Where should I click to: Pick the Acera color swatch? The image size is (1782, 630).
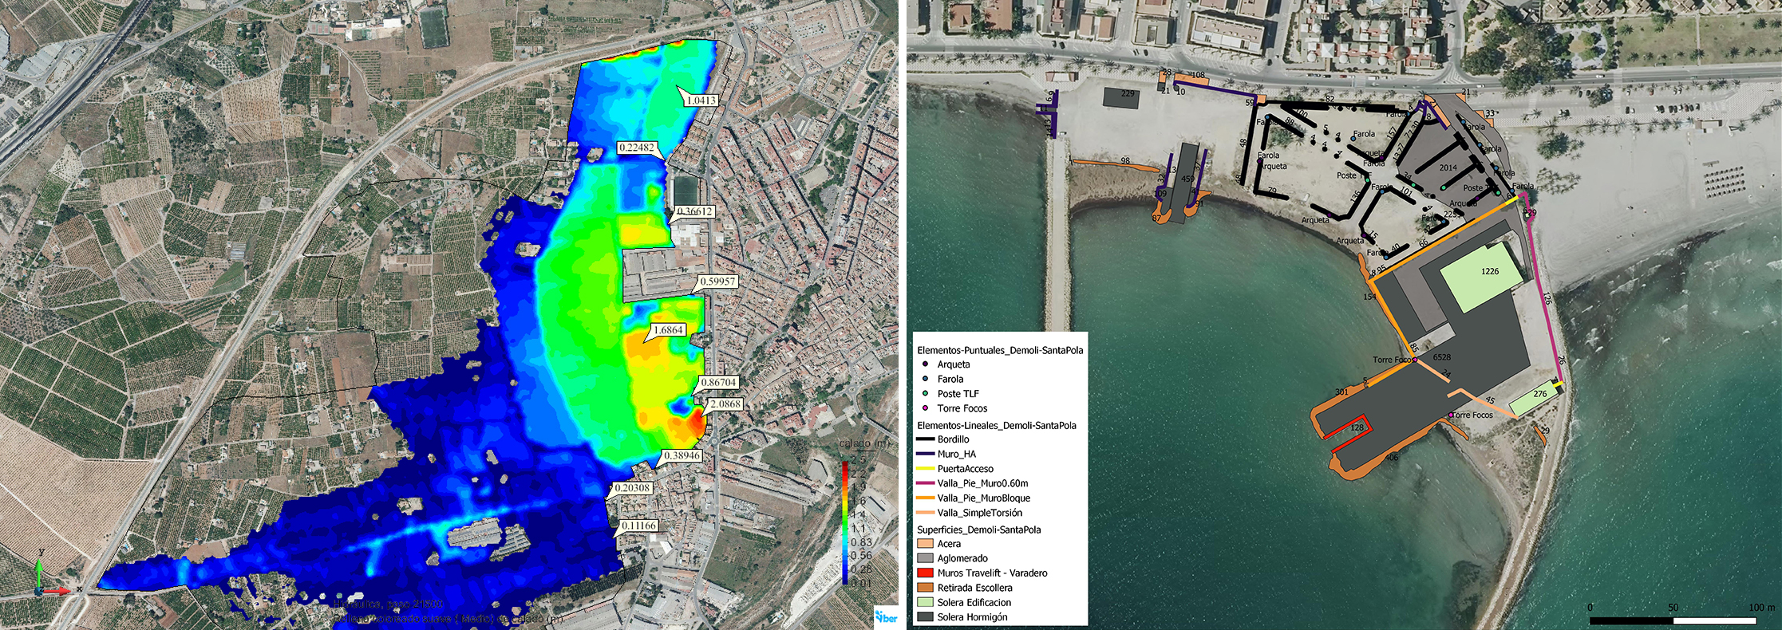pyautogui.click(x=925, y=544)
